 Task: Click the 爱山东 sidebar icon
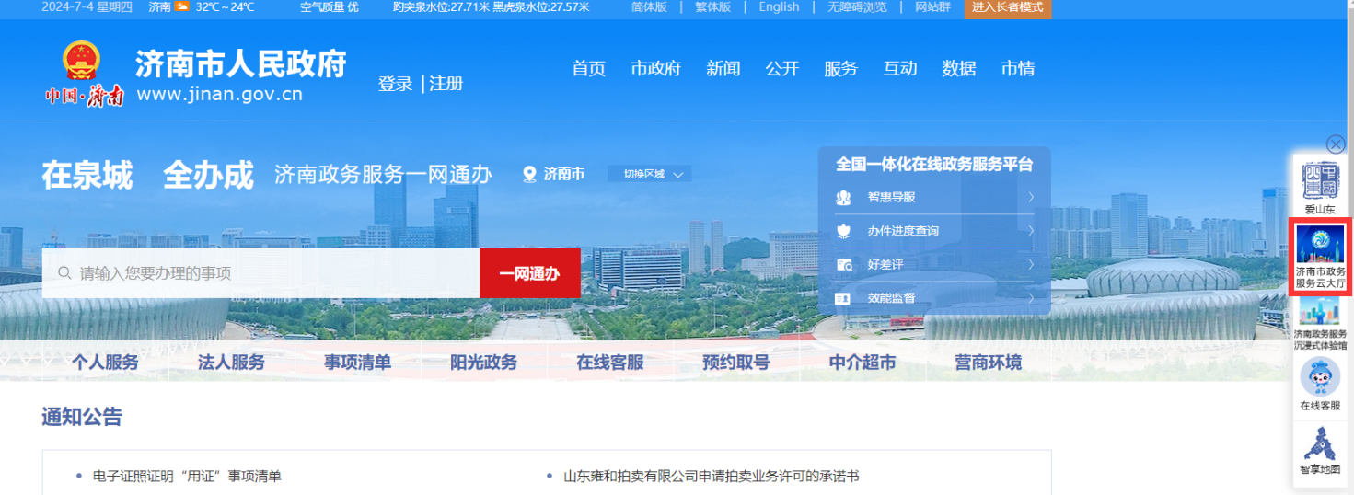coord(1319,182)
